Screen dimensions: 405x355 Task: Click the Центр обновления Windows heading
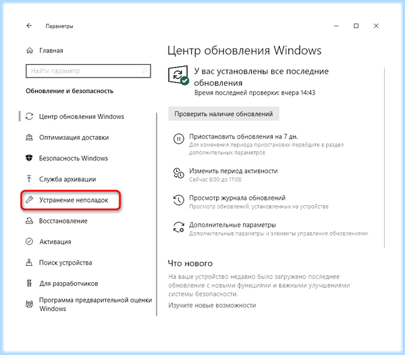[244, 51]
